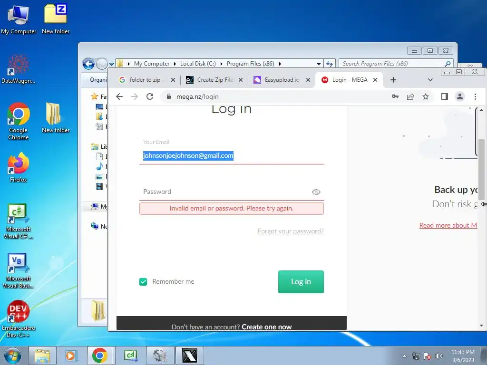Viewport: 487px width, 365px height.
Task: Open Media Player taskbar icon
Action: (71, 355)
